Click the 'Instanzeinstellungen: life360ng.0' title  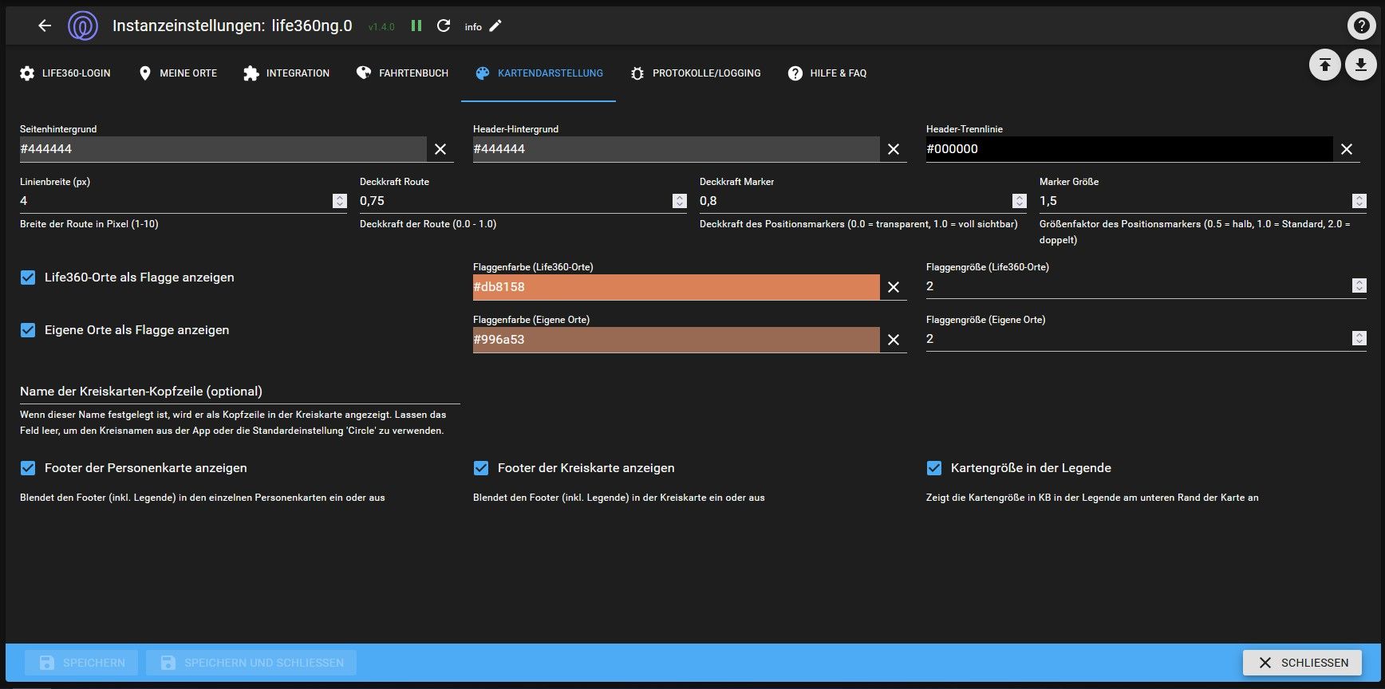(232, 26)
